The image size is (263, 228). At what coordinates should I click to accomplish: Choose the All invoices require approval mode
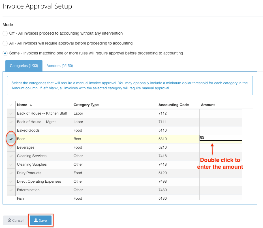click(5, 43)
